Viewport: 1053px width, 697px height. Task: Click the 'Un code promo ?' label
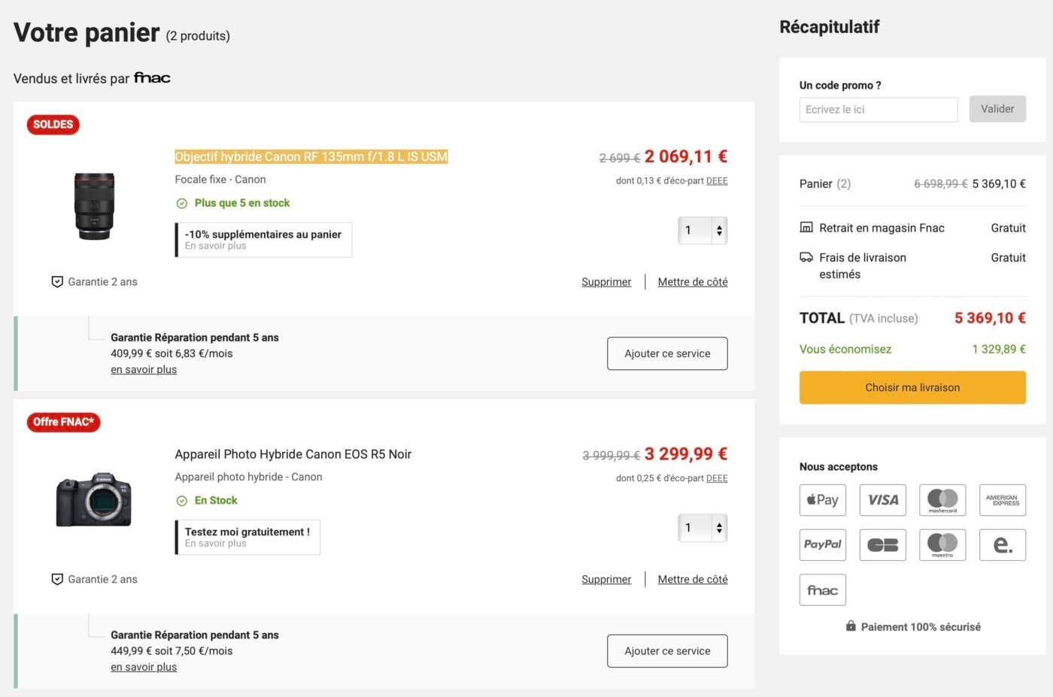coord(840,85)
